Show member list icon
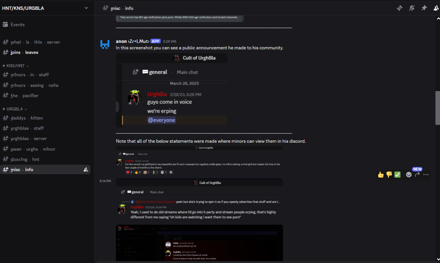 (436, 8)
